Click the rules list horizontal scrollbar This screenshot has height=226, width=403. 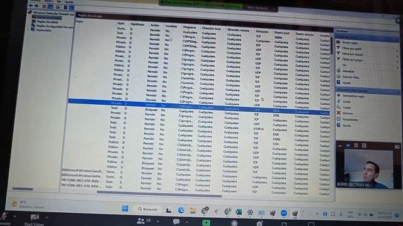click(159, 194)
